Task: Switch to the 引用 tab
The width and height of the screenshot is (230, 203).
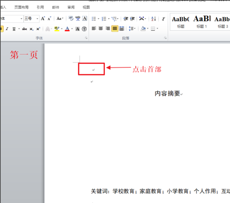Action: pos(40,7)
